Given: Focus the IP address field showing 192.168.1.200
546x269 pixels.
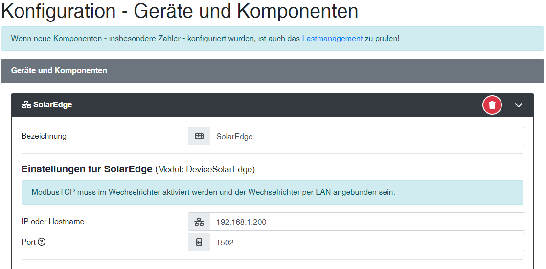Looking at the screenshot, I should [x=367, y=222].
